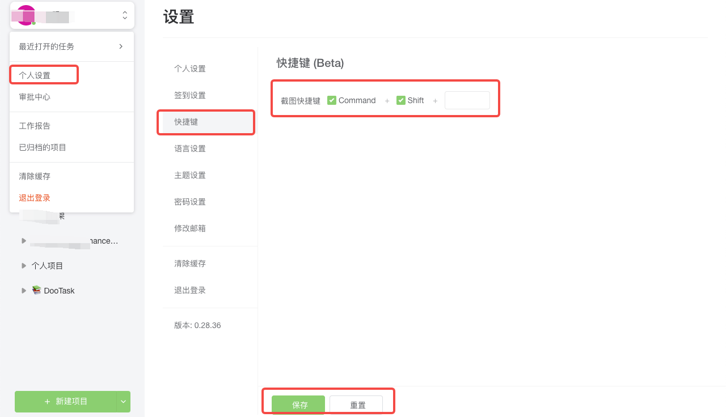The height and width of the screenshot is (417, 726).
Task: Expand the DooTask project in the sidebar
Action: pos(23,290)
